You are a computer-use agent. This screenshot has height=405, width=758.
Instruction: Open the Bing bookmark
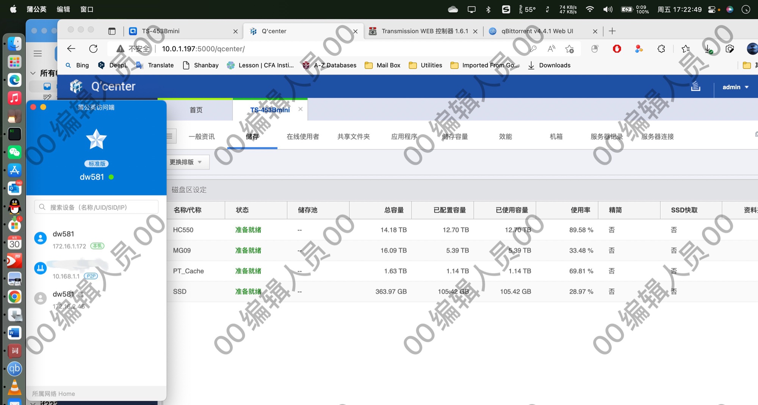coord(77,65)
